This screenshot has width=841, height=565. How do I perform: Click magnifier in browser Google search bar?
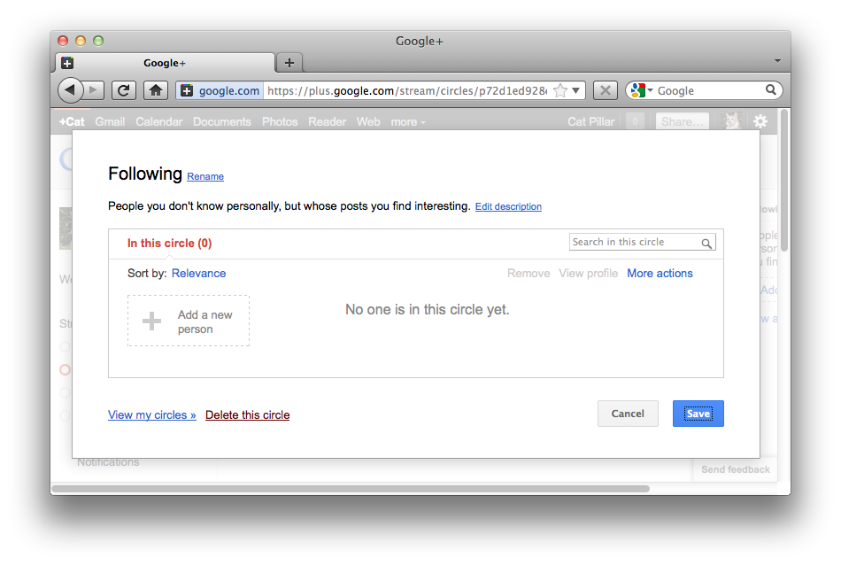(x=771, y=90)
